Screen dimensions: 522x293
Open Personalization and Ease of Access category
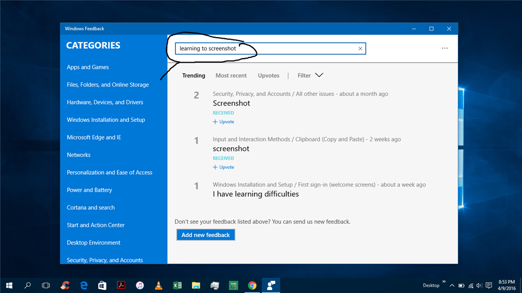click(110, 172)
